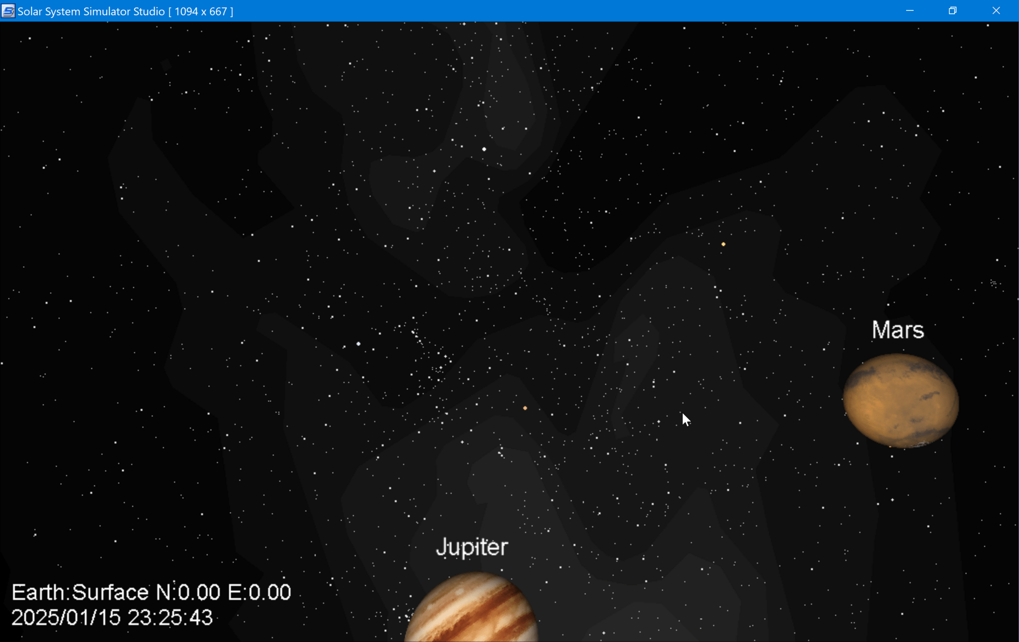Restore down the simulator window
This screenshot has width=1019, height=642.
[952, 11]
